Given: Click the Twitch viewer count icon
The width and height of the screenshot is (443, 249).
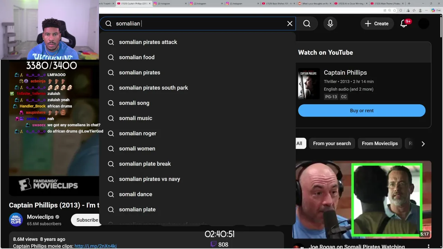Looking at the screenshot, I should [214, 244].
